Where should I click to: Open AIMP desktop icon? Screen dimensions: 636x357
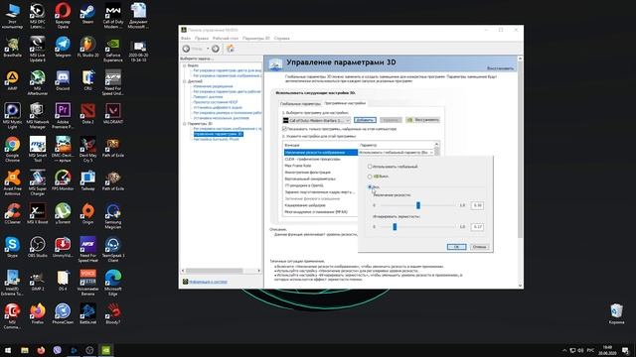click(x=12, y=80)
